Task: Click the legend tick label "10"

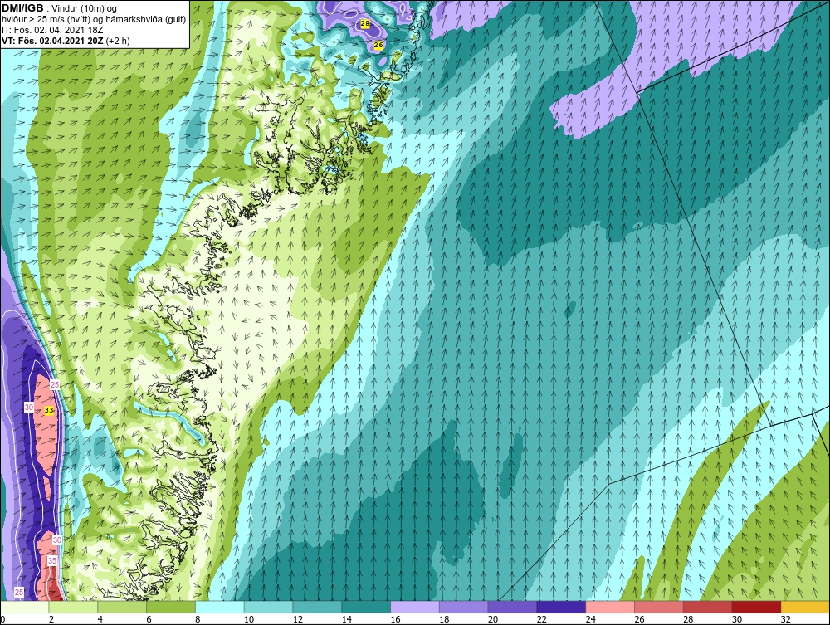Action: coord(249,619)
